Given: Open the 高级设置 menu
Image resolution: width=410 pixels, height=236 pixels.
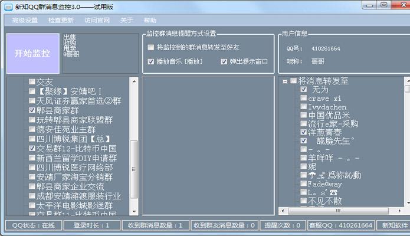Looking at the screenshot, I should tap(24, 20).
